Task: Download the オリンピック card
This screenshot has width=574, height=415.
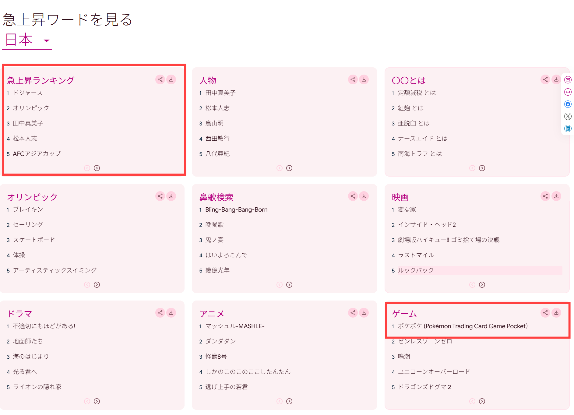Action: tap(171, 196)
